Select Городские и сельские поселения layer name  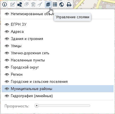tap(39, 82)
